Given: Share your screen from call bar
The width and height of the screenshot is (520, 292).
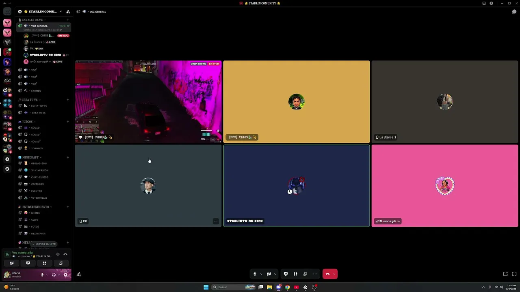Looking at the screenshot, I should click(286, 274).
